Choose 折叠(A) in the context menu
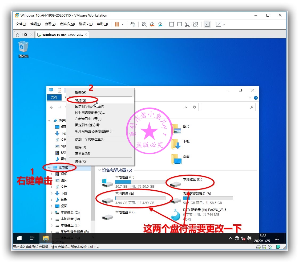This screenshot has height=262, width=299. [x=100, y=93]
